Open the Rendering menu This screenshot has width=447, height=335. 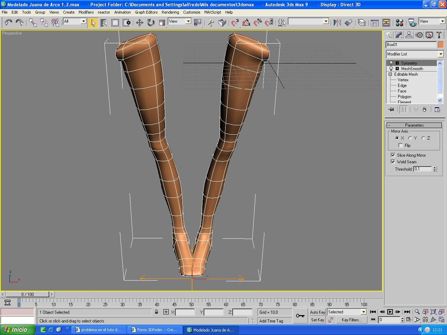[170, 12]
